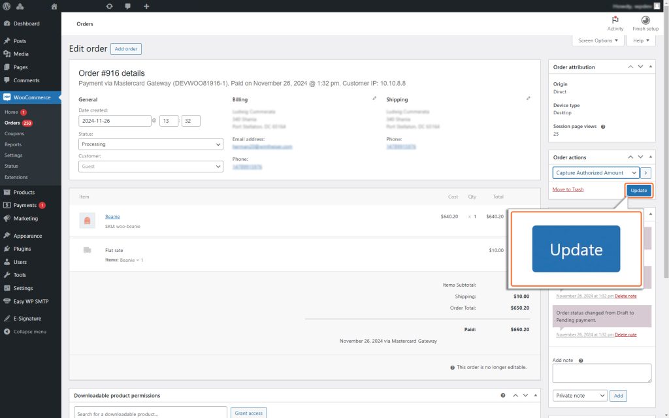Screen dimensions: 669x418
Task: Expand Screen Options panel
Action: 598,40
